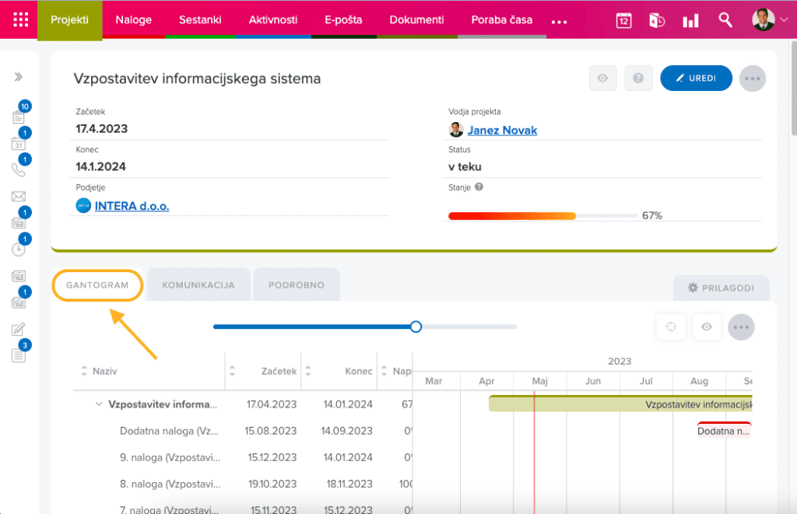
Task: Click the question mark help button
Action: 638,79
